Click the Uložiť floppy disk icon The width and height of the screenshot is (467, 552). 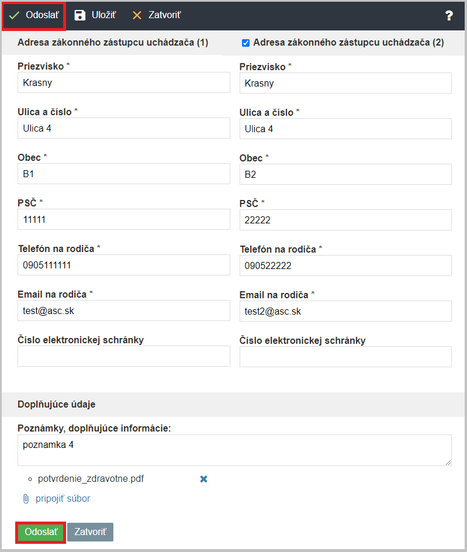[80, 15]
